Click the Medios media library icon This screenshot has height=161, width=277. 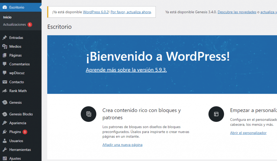point(5,46)
